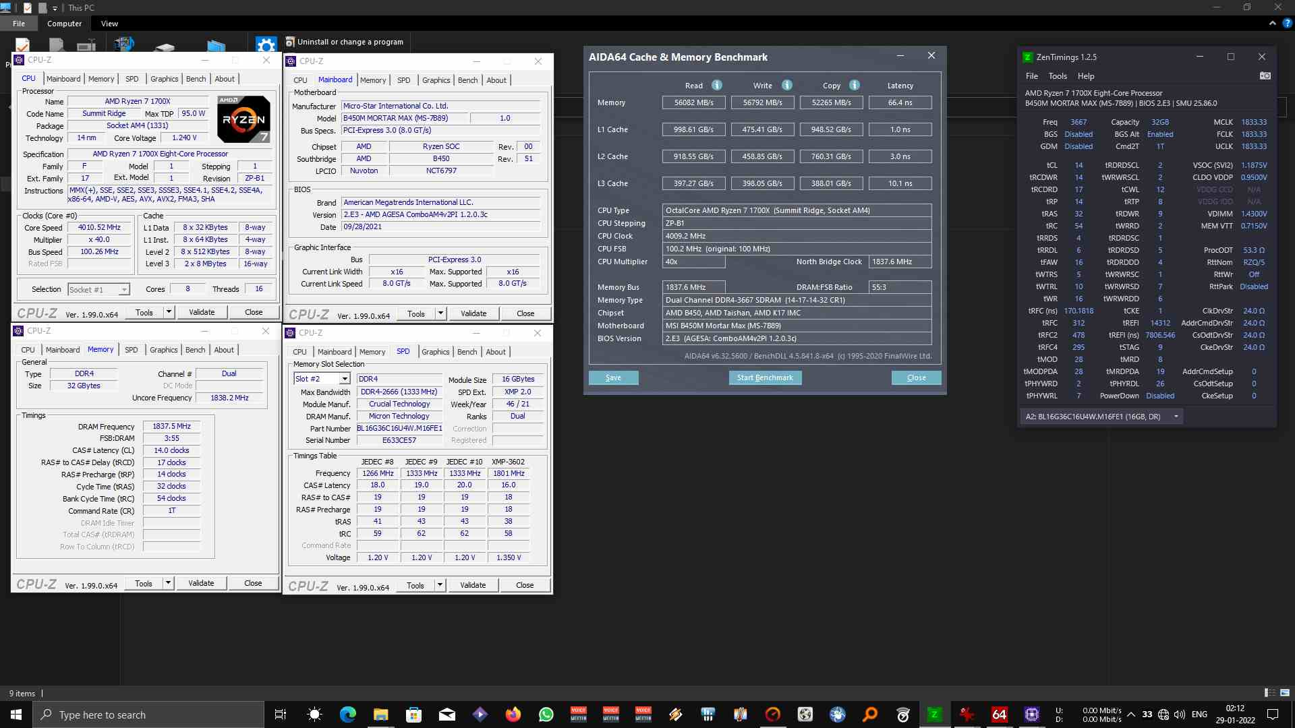Viewport: 1295px width, 728px height.
Task: Click the Ryzen 7 logo in CPU-Z
Action: (243, 119)
